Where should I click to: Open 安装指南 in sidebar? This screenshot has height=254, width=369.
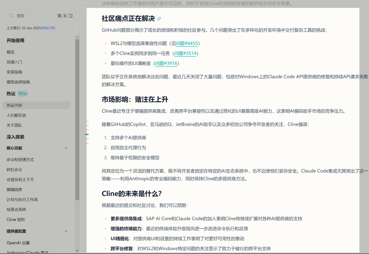click(x=14, y=72)
